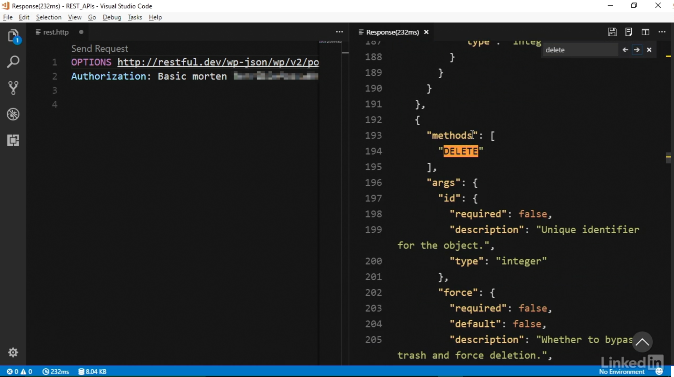Screen dimensions: 674x377
Task: Click the "methods" key on line 193
Action: pos(452,135)
